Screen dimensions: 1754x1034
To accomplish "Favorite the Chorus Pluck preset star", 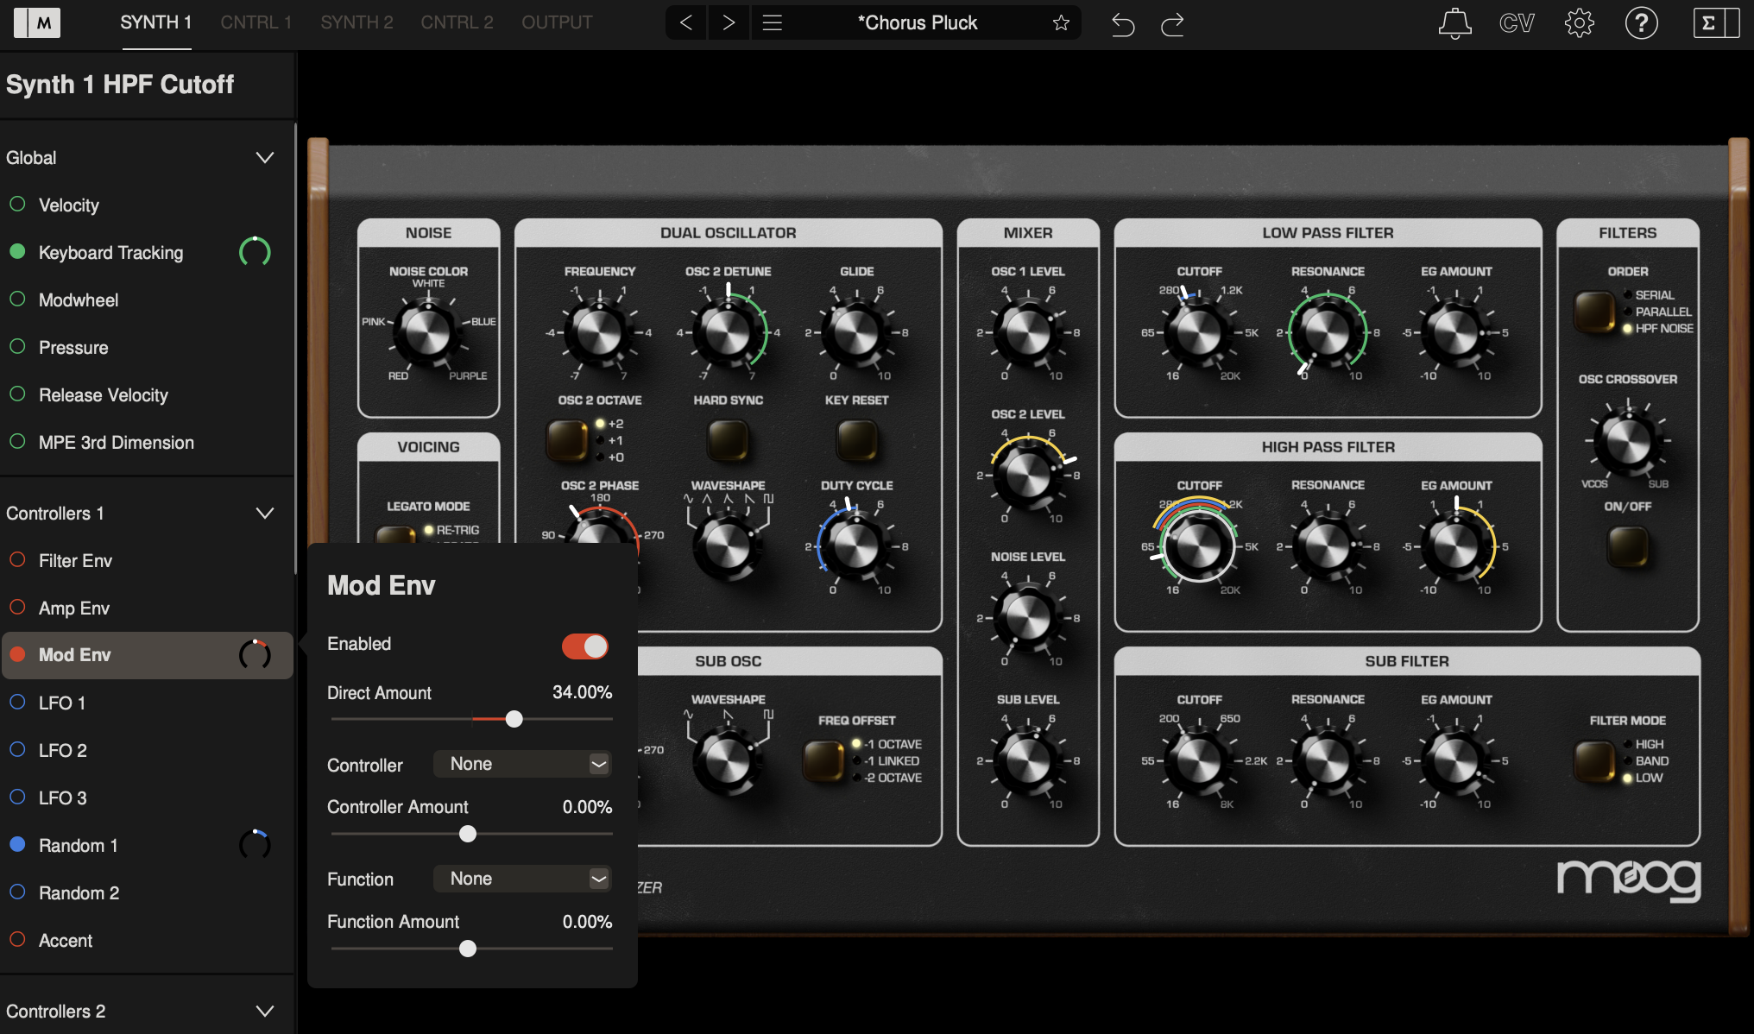I will pos(1061,23).
